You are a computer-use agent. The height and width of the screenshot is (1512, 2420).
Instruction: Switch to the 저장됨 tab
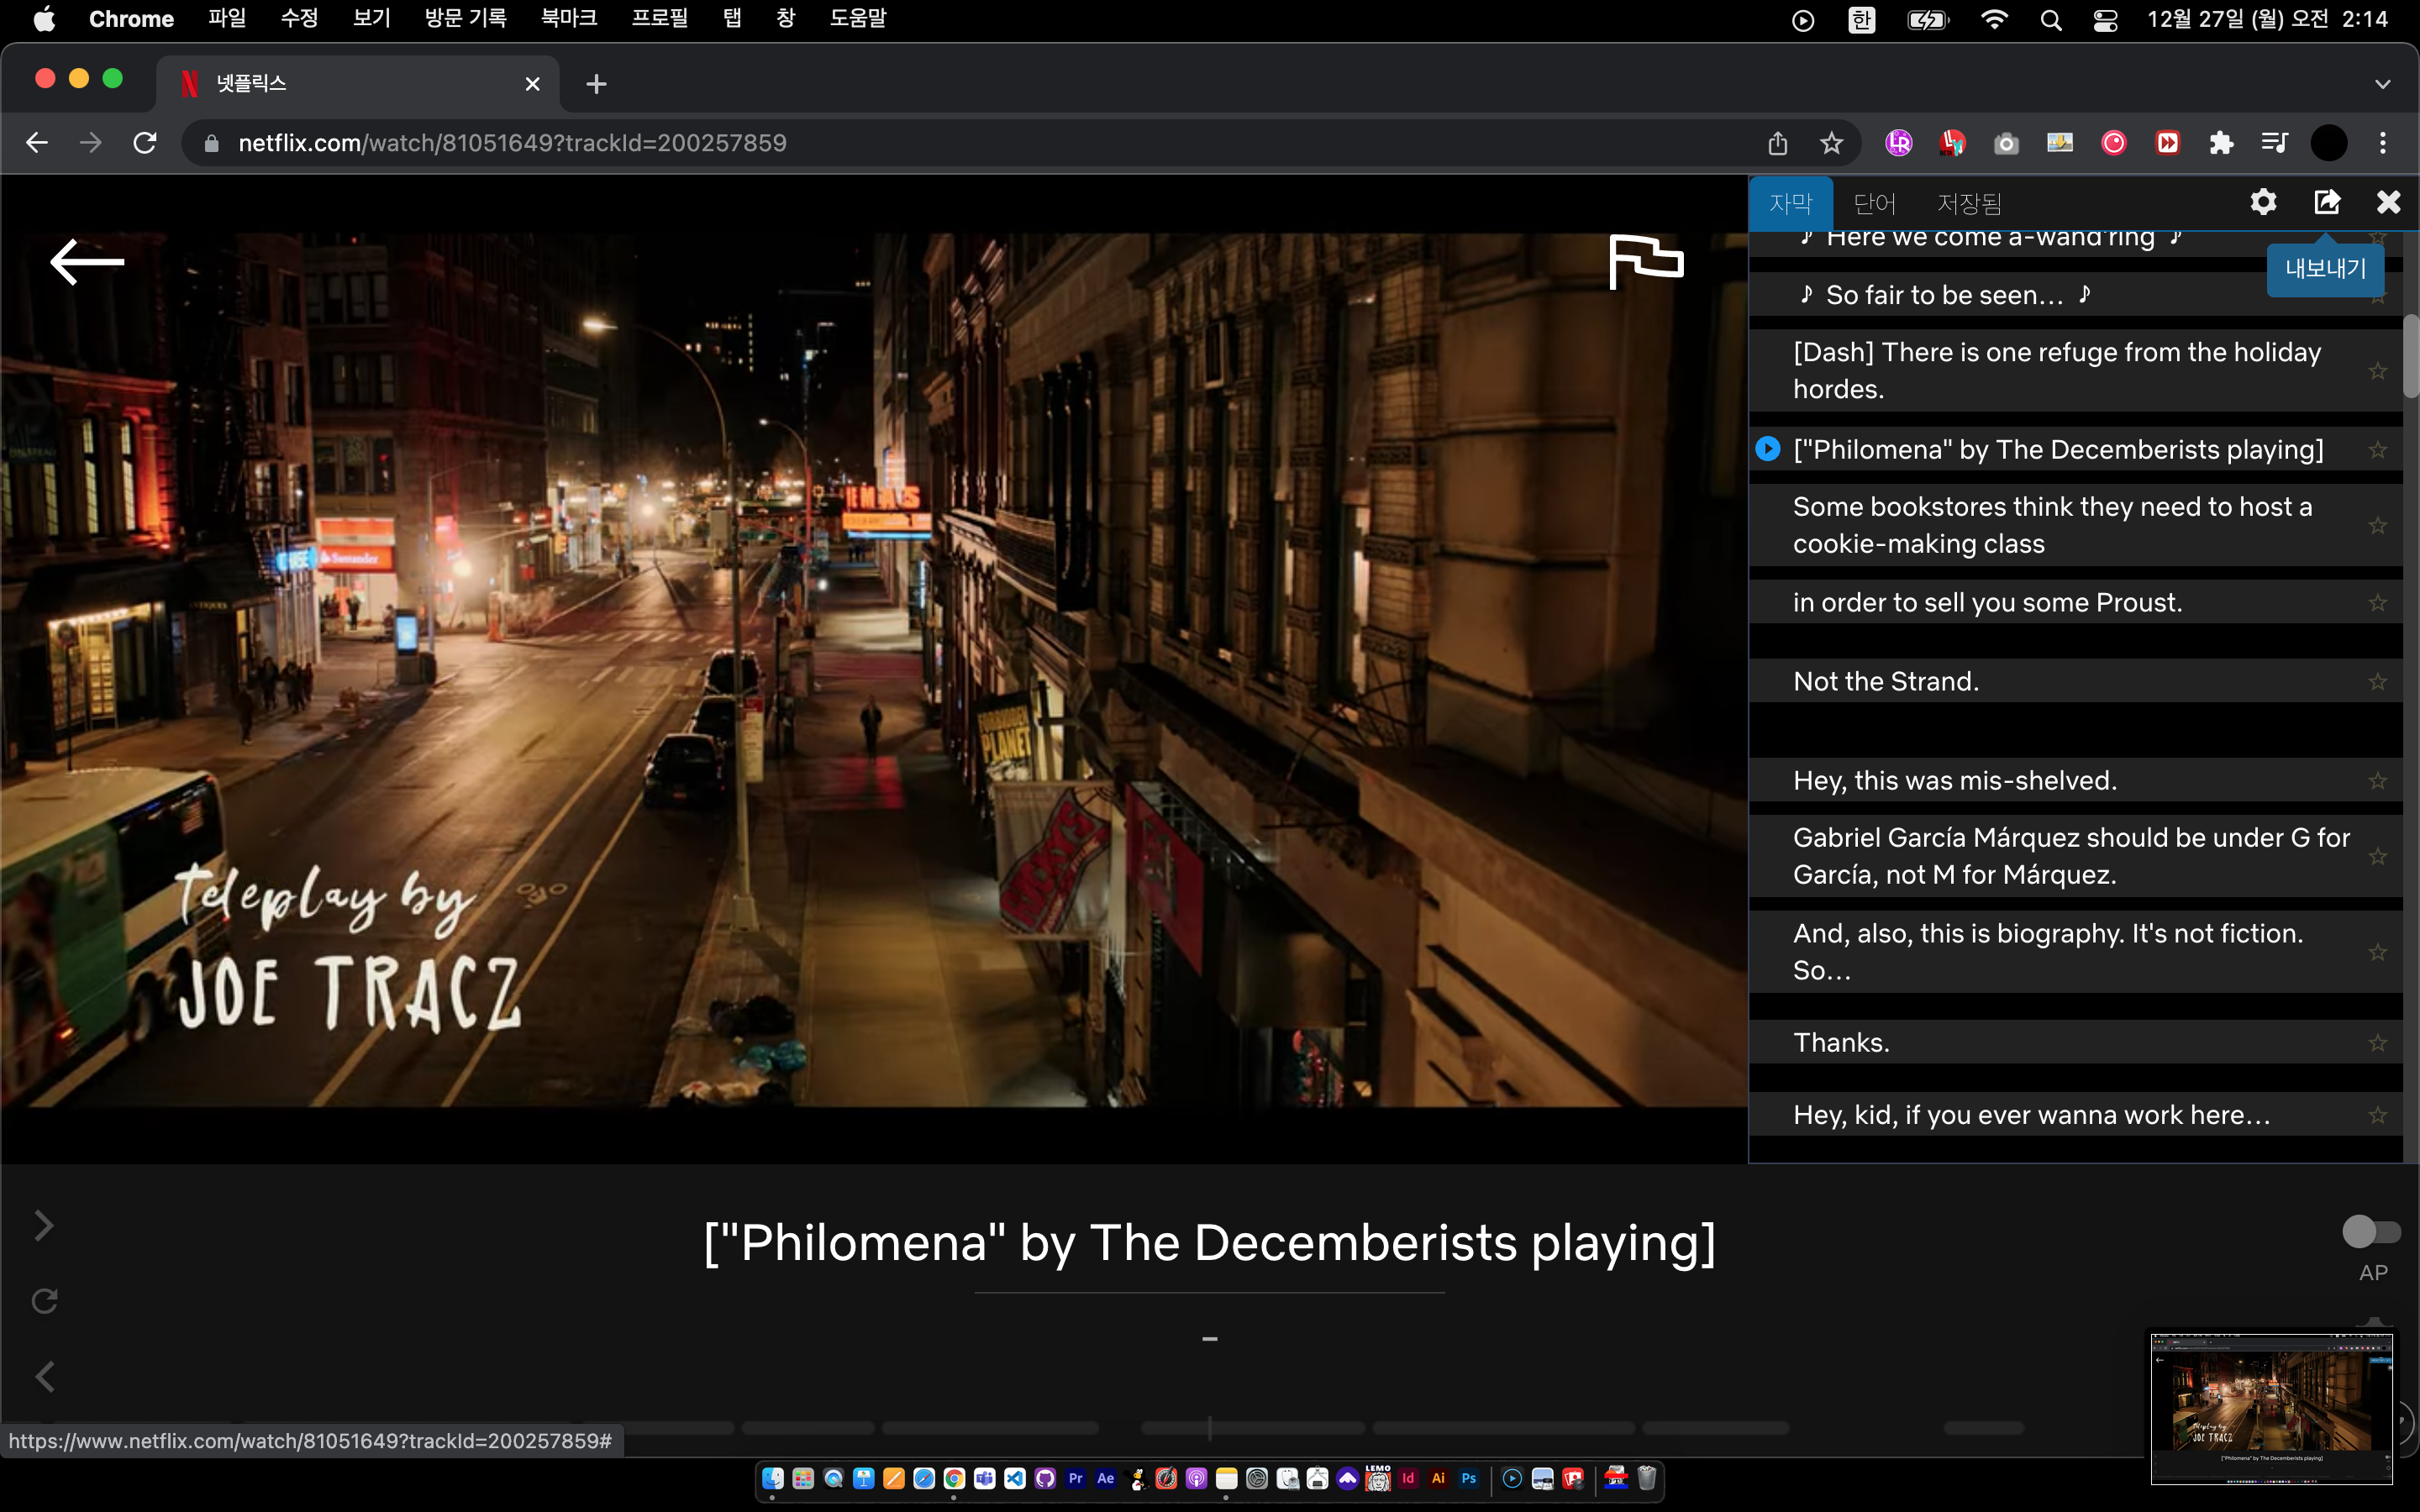point(1968,204)
